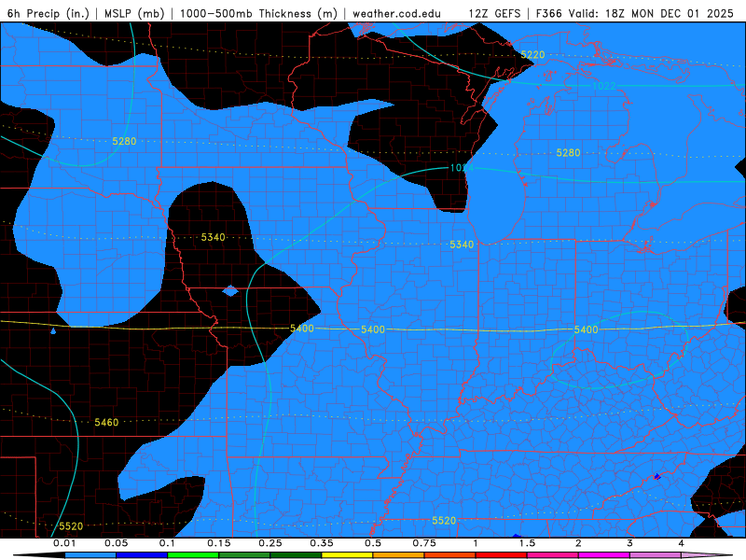Click the lavender 3 inch legend swatch
This screenshot has width=746, height=560.
pyautogui.click(x=656, y=555)
